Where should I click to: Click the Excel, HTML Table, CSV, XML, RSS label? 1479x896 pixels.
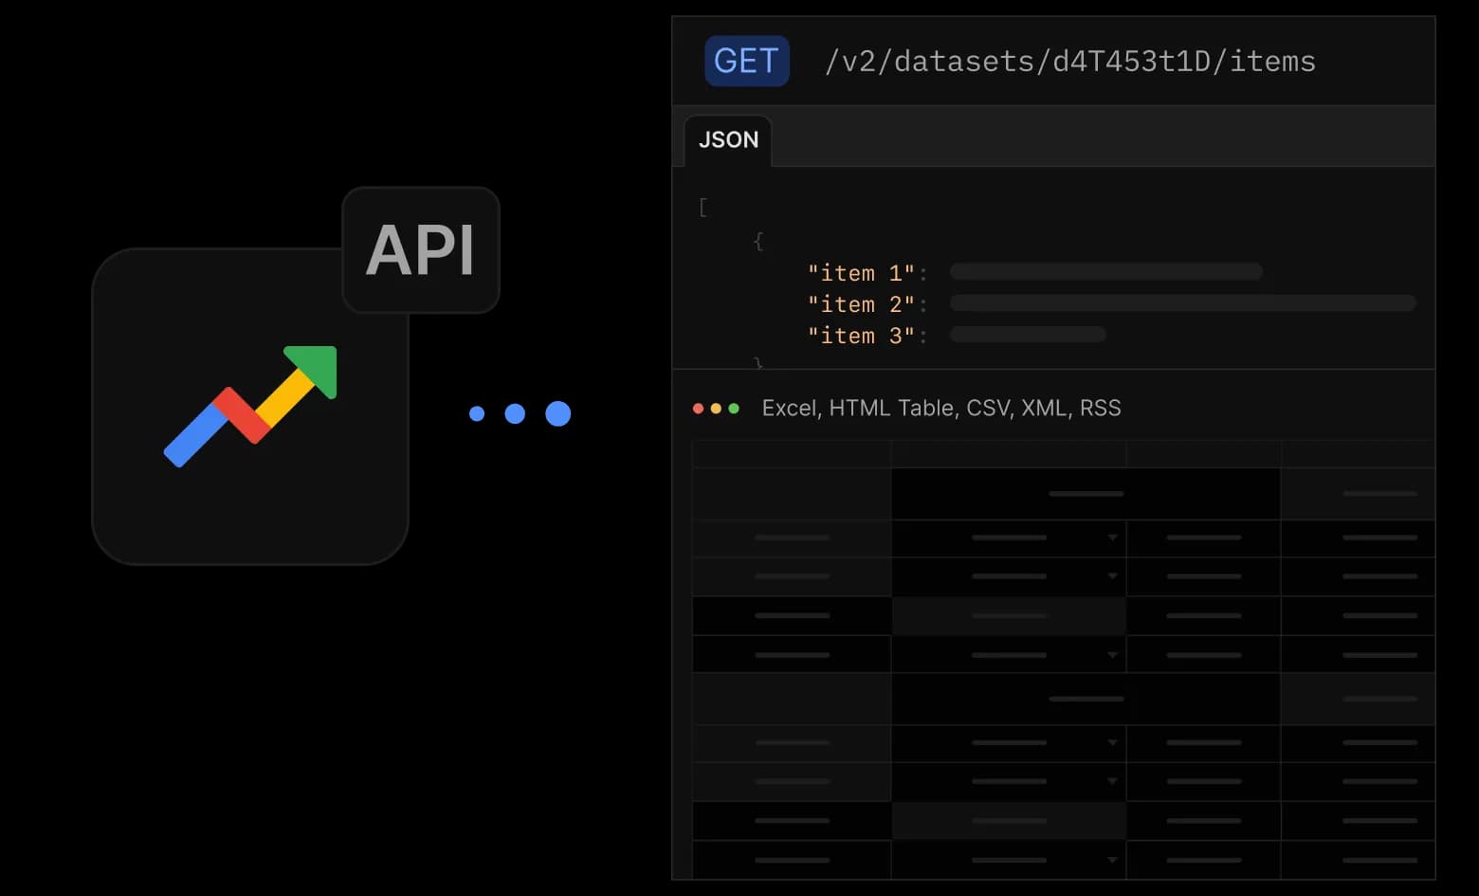tap(941, 408)
